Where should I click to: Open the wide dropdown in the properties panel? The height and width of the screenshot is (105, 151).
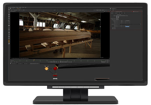click(120, 16)
